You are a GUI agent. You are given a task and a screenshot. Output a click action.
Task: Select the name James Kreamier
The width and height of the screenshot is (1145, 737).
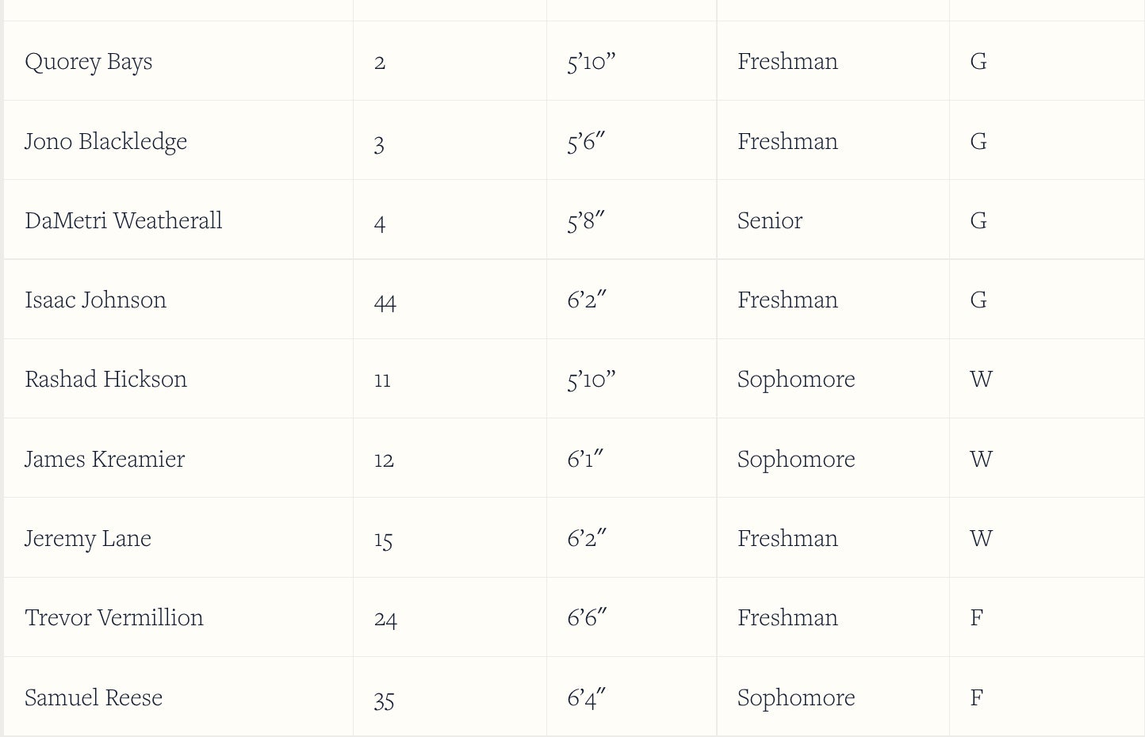point(104,459)
